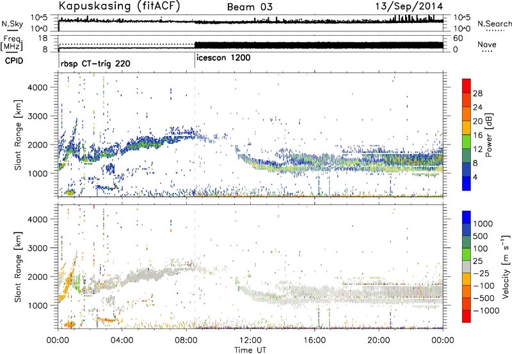The image size is (512, 354).
Task: Click the power colorbar value '16'
Action: tap(477, 135)
